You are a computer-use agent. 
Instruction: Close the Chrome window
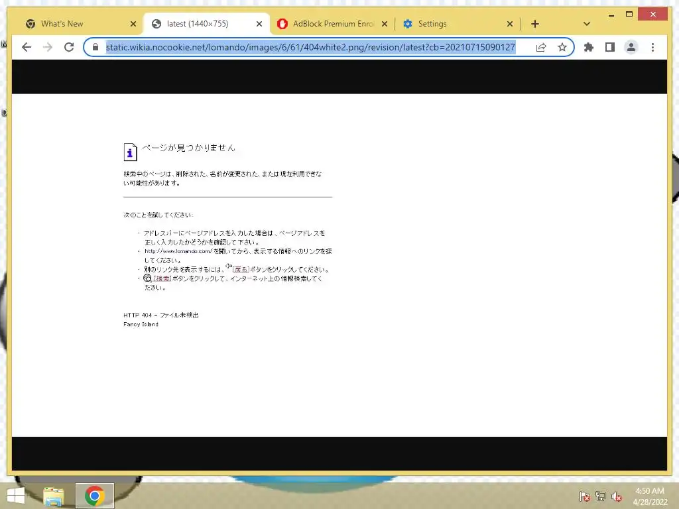[x=653, y=15]
